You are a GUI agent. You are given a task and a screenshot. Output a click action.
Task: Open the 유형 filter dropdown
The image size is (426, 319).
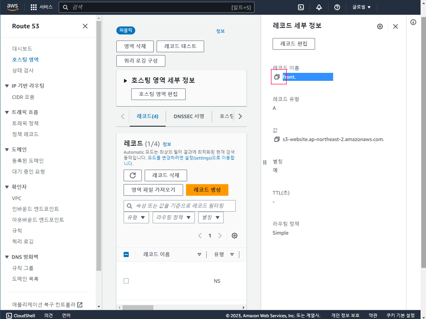pyautogui.click(x=136, y=217)
